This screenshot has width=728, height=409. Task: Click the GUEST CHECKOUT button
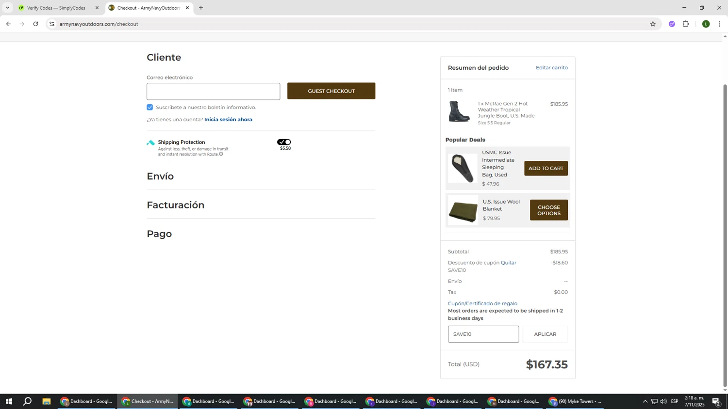click(x=331, y=91)
